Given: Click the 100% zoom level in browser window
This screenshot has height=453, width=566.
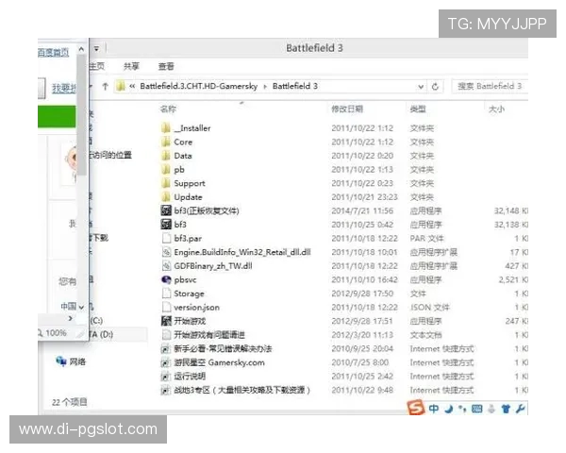Looking at the screenshot, I should pos(56,333).
